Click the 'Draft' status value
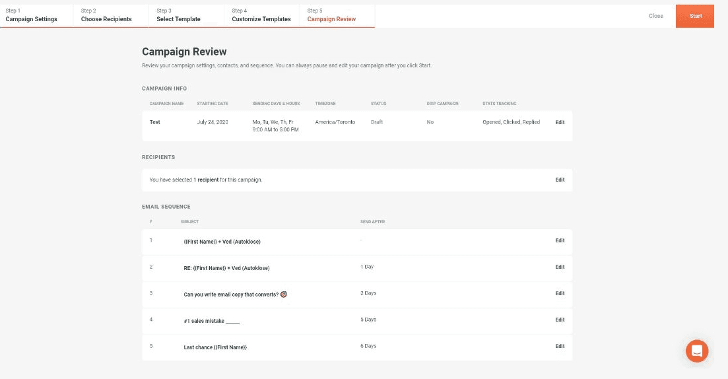 pos(376,122)
